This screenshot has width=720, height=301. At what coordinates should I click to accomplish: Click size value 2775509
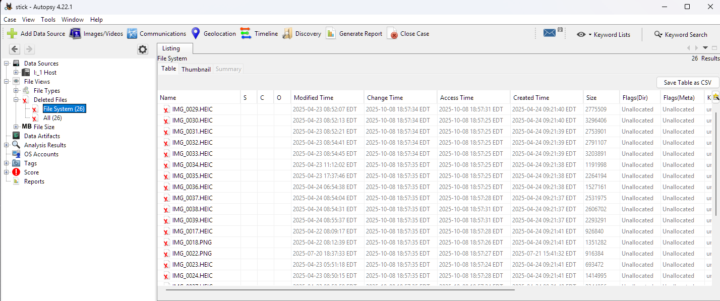(x=596, y=109)
